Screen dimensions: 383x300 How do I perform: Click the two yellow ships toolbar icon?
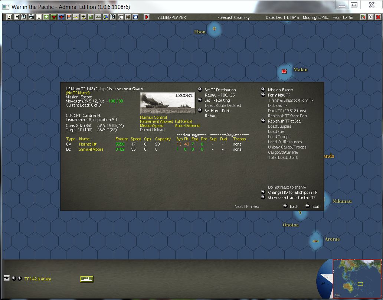click(x=83, y=17)
